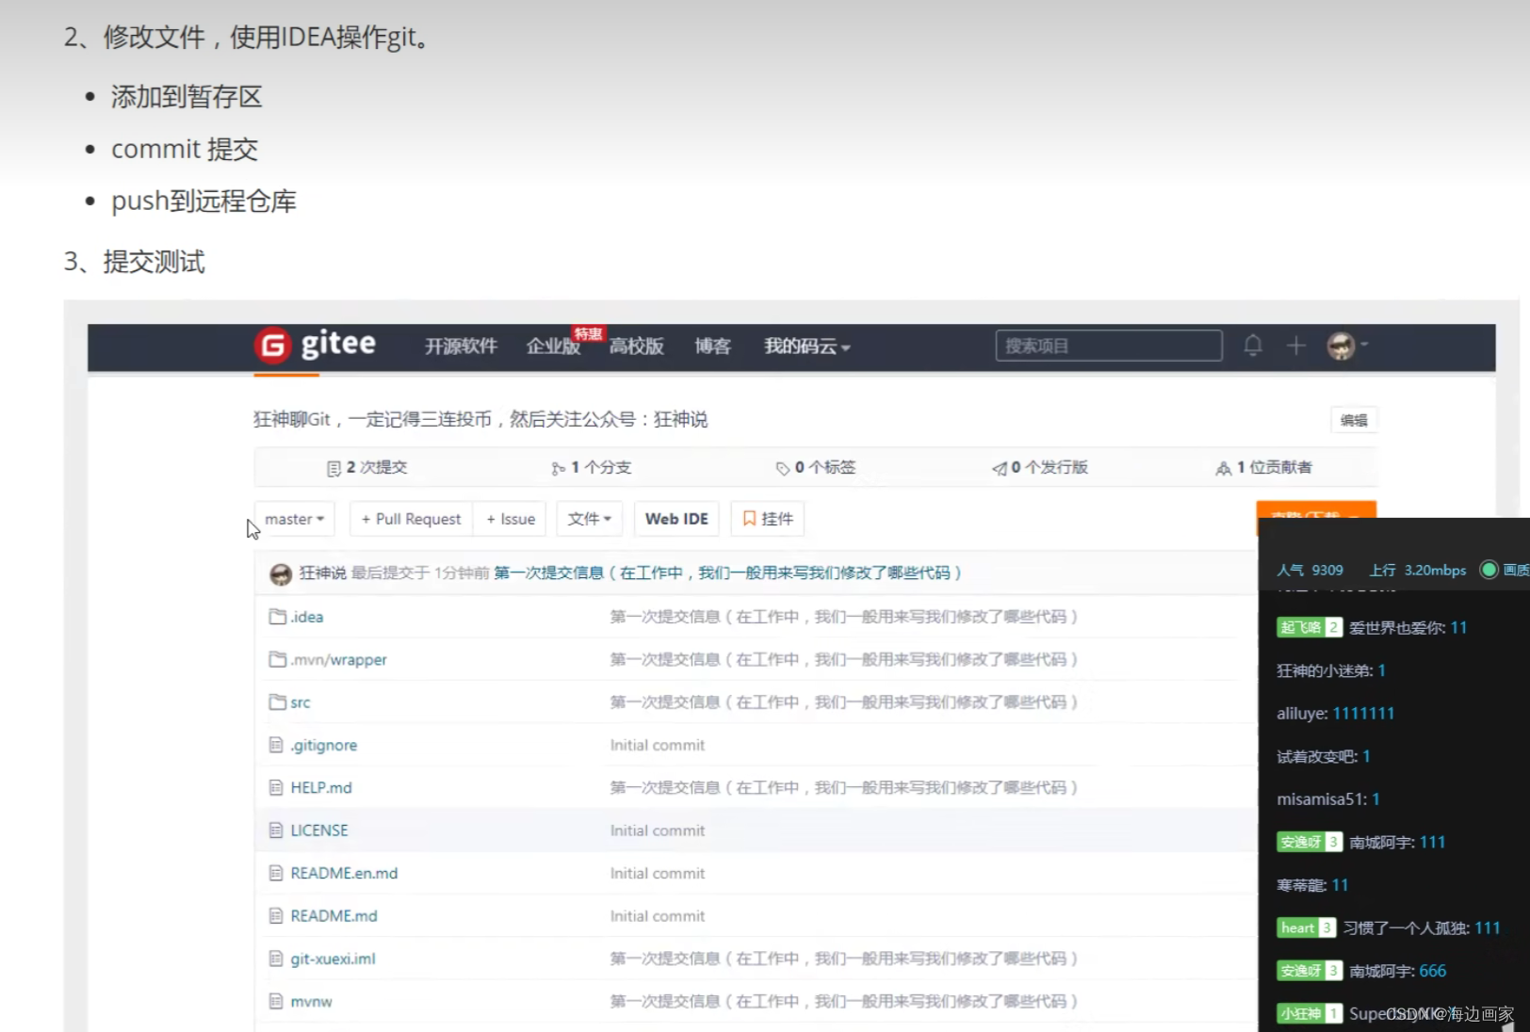Click the 1 个分支 branches stat

tap(592, 467)
